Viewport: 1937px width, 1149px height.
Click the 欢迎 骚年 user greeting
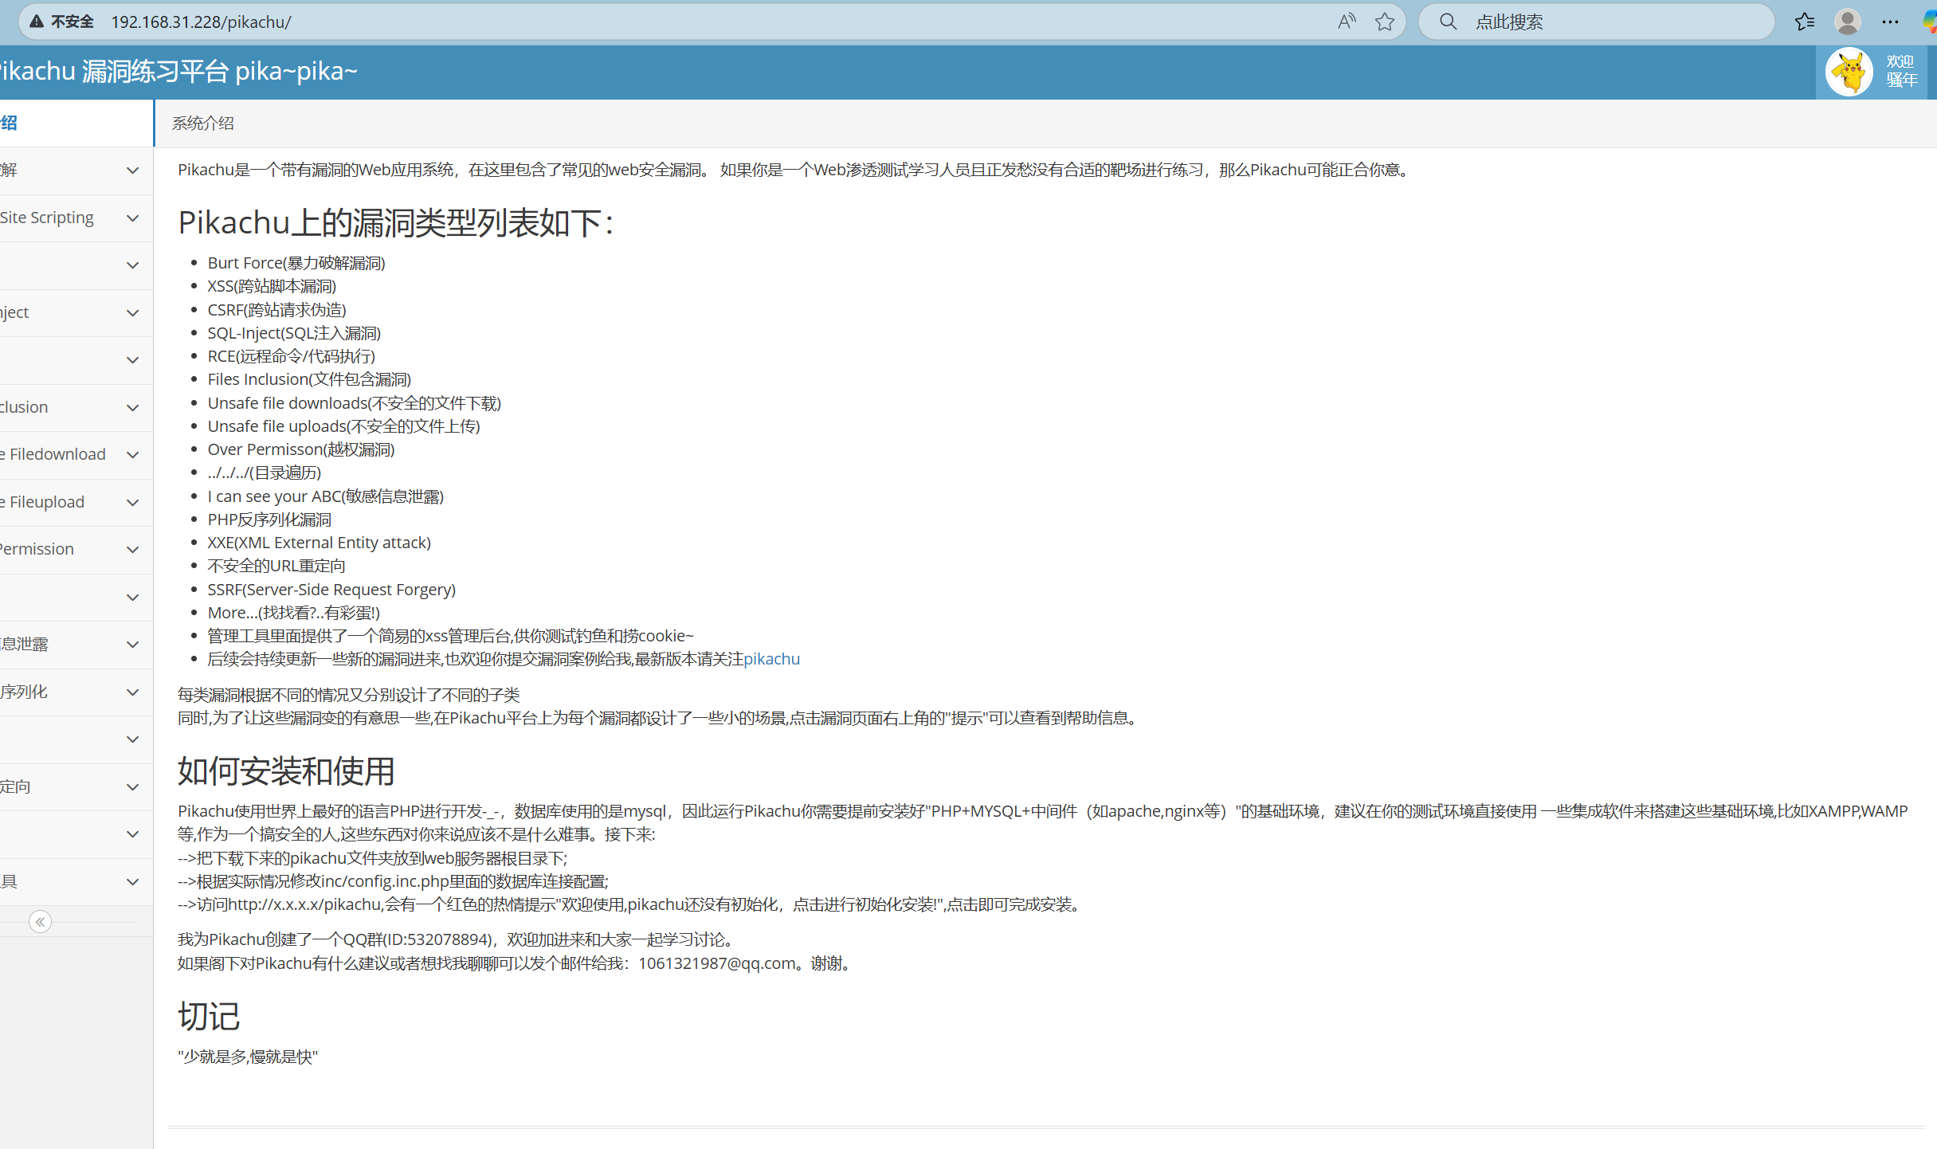point(1901,72)
